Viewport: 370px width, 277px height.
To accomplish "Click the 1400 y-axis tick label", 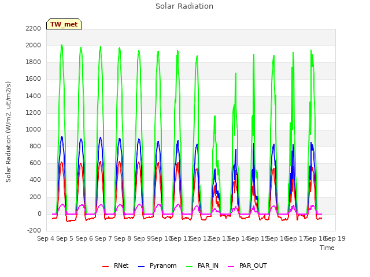I will tap(34, 96).
